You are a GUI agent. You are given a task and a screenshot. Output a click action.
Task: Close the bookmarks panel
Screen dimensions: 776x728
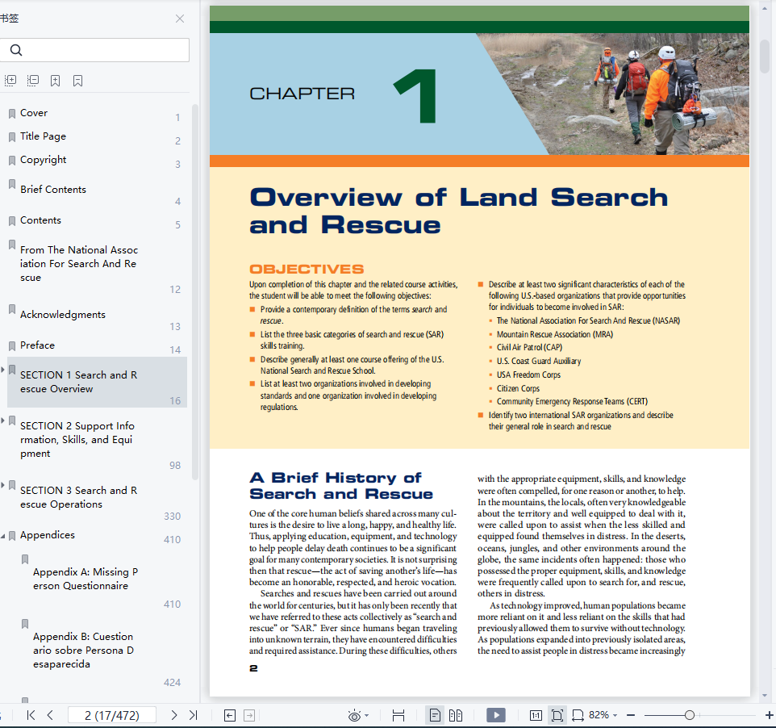click(x=180, y=19)
